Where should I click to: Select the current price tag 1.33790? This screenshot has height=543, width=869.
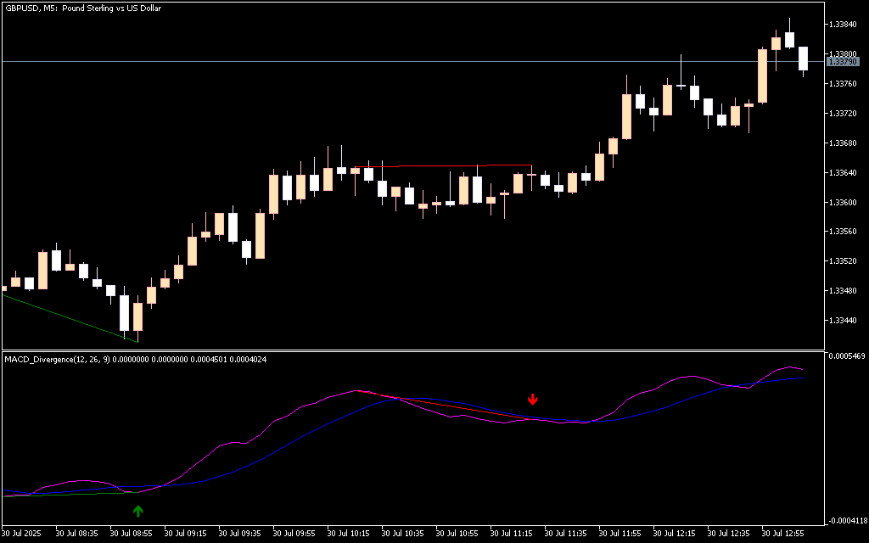pyautogui.click(x=842, y=62)
